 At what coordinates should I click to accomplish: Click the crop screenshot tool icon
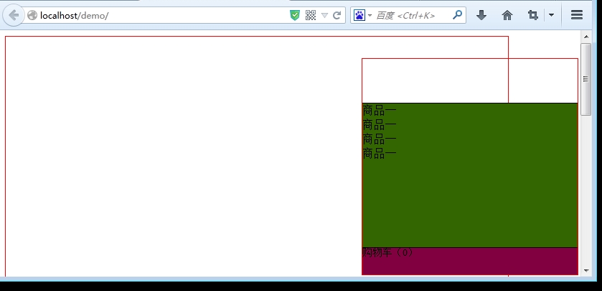[x=533, y=15]
